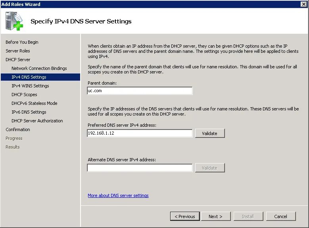Click 'Alternate DNS server IPv4 address:' label
Viewport: 309px width, 228px height.
[x=122, y=160]
